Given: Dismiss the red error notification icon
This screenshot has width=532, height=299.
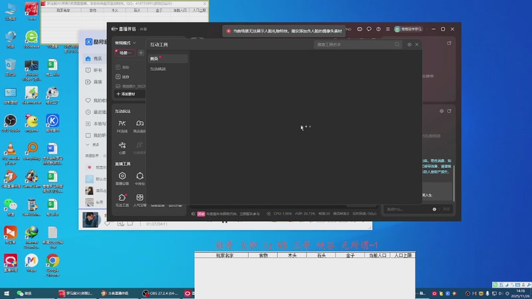Looking at the screenshot, I should (x=228, y=31).
